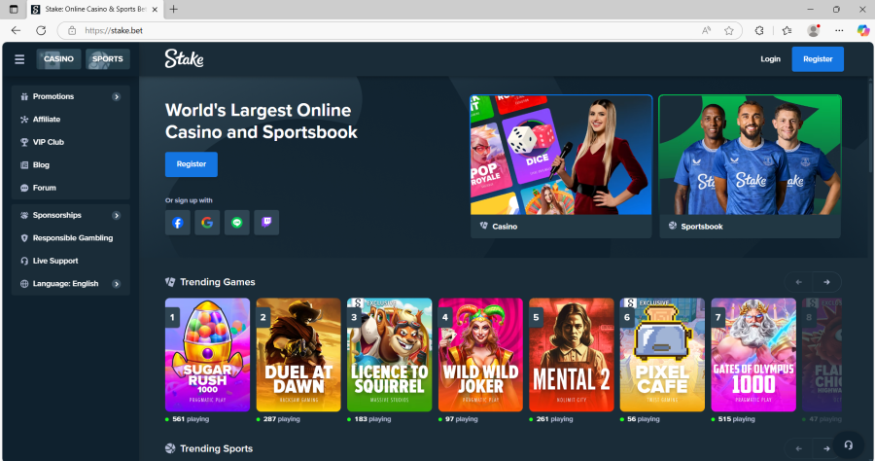
Task: Open the Pixel Cafe game
Action: [662, 355]
